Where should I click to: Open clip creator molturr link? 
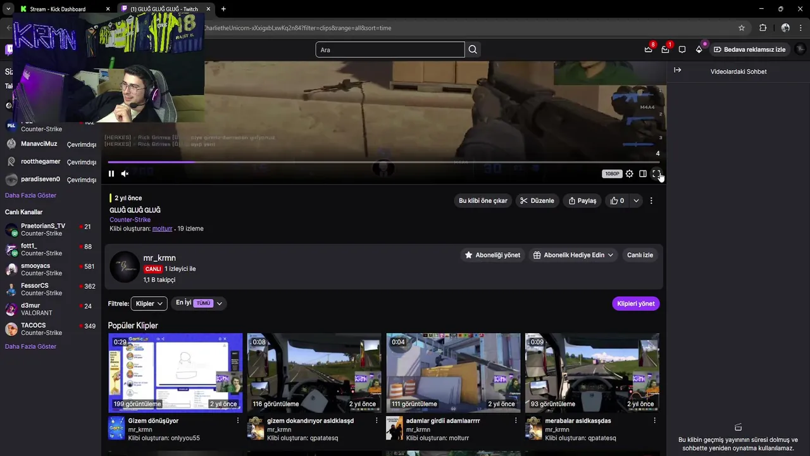(x=162, y=229)
